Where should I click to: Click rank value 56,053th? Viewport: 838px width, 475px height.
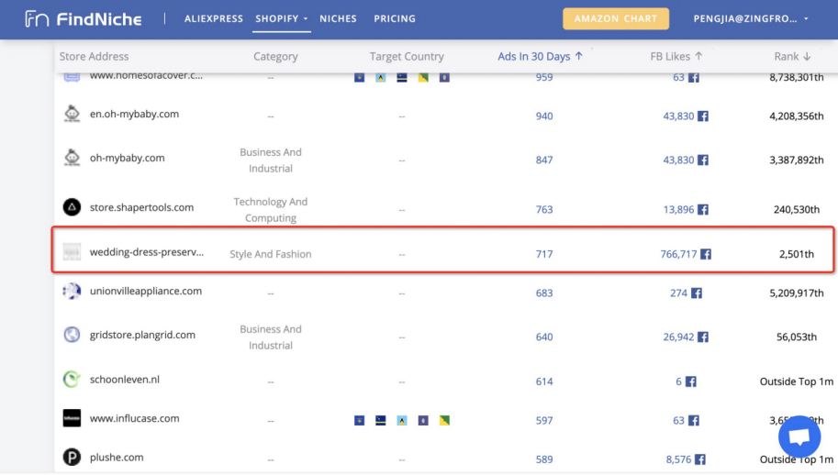pyautogui.click(x=797, y=337)
